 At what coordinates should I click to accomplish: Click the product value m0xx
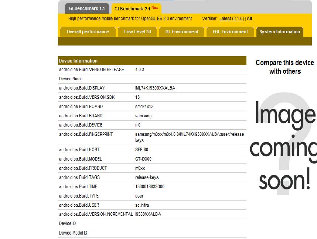140,168
